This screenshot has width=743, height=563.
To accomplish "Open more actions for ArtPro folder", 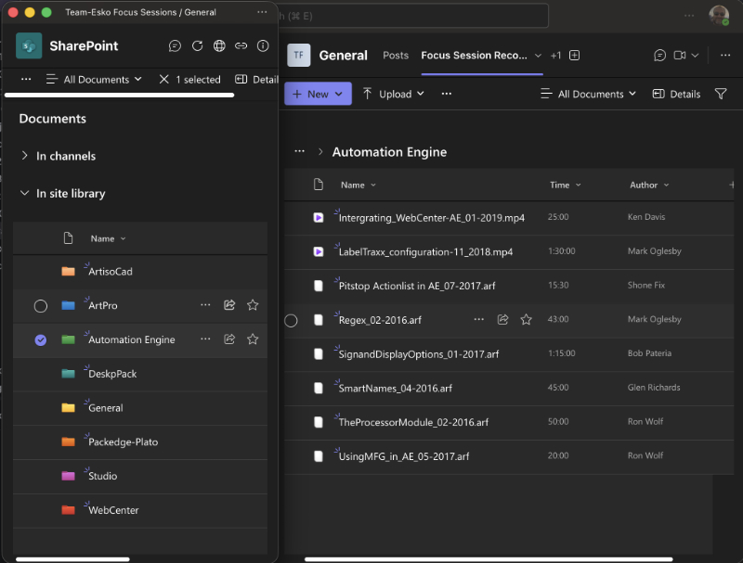I will coord(205,305).
